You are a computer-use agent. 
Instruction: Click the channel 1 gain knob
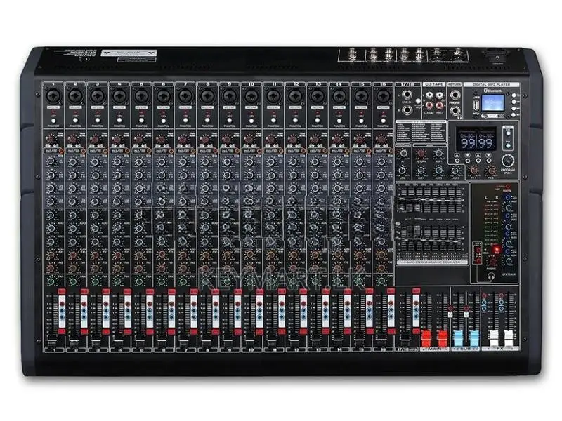51,139
